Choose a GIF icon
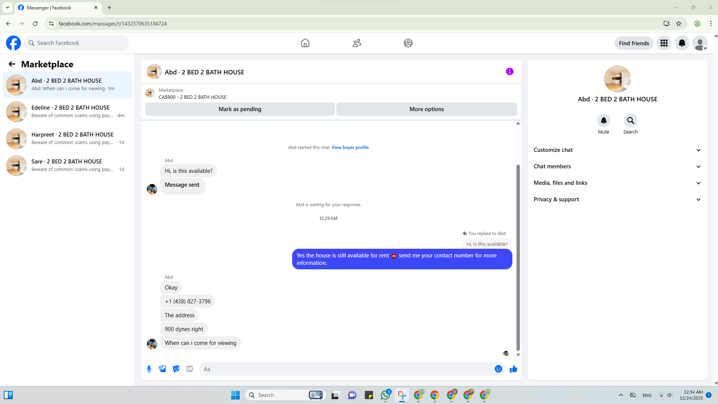Screen dimensions: 718x404 tap(190, 369)
